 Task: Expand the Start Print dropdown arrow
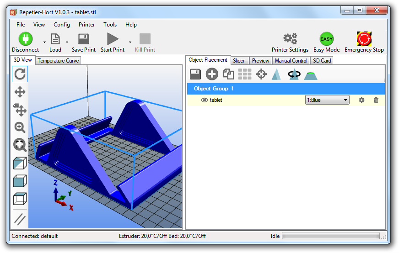[x=130, y=42]
